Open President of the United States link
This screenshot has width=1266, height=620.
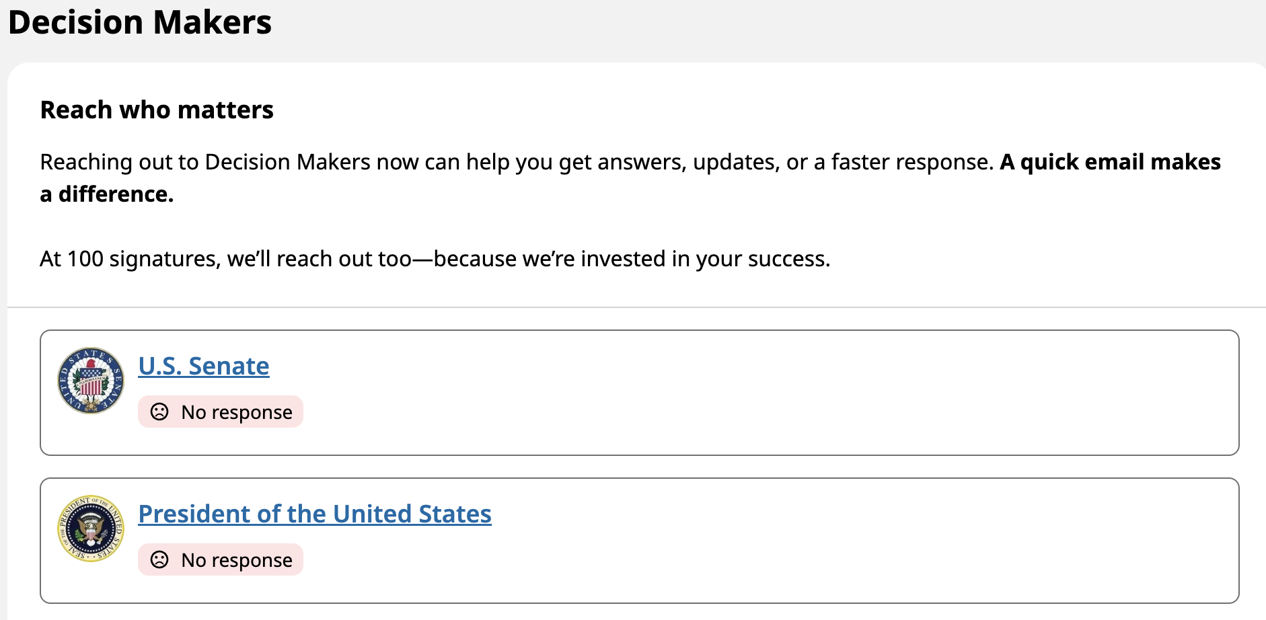click(315, 514)
